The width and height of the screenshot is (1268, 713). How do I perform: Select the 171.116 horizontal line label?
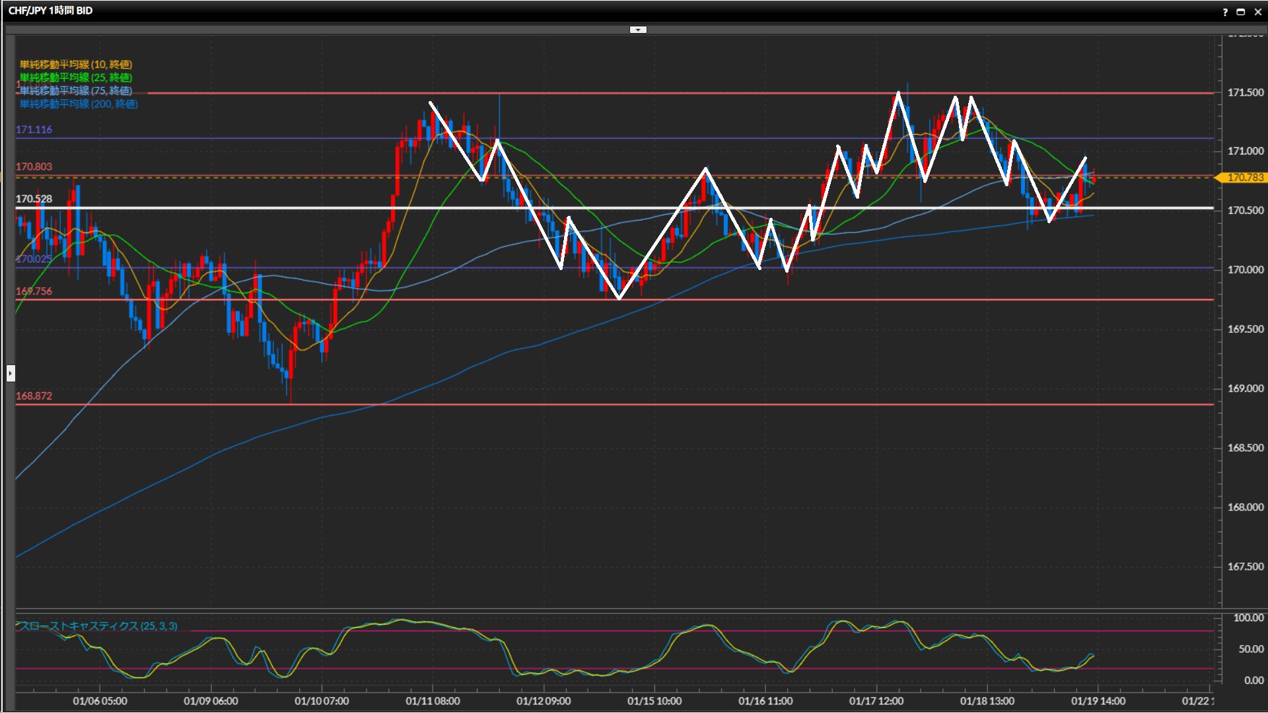(34, 129)
